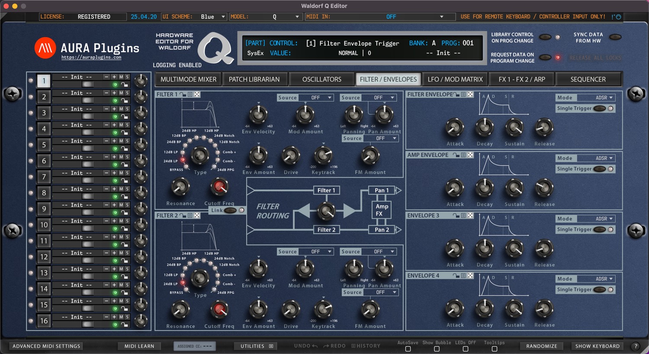
Task: Switch to the Multimode Mixer tab
Action: (188, 80)
